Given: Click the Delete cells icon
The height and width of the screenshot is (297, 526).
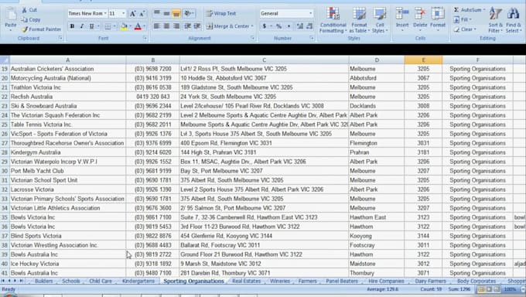Looking at the screenshot, I should coord(420,14).
